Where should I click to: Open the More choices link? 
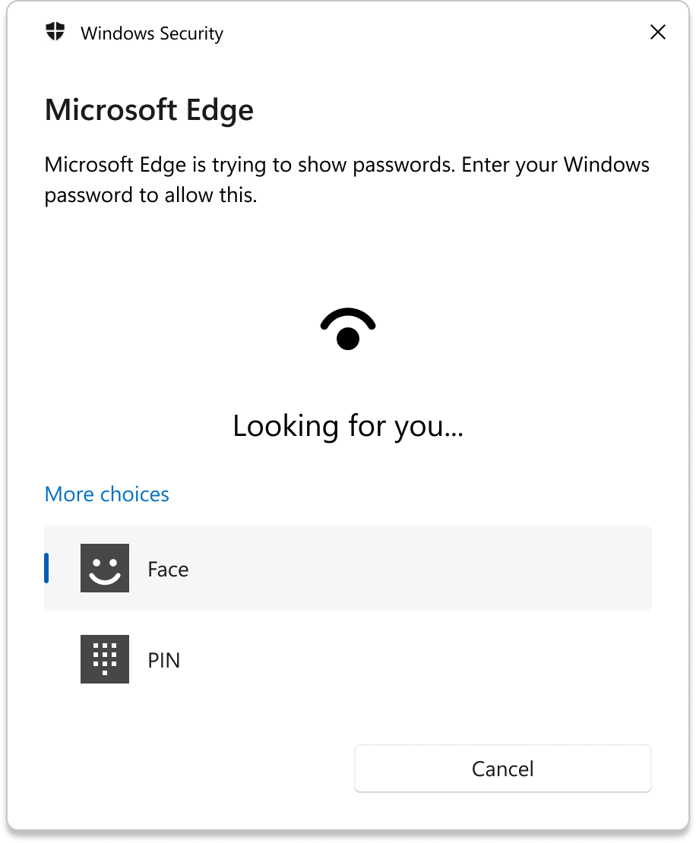[x=107, y=494]
